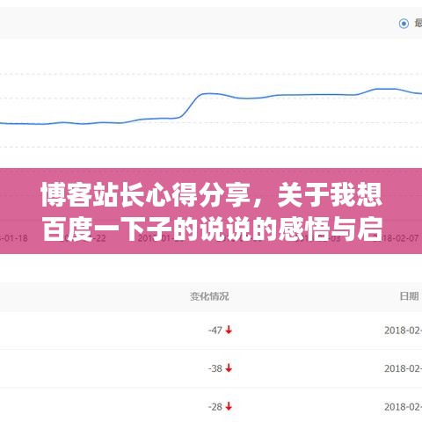Click the pink banner title 博客站长心得分享
The height and width of the screenshot is (422, 422).
(145, 195)
